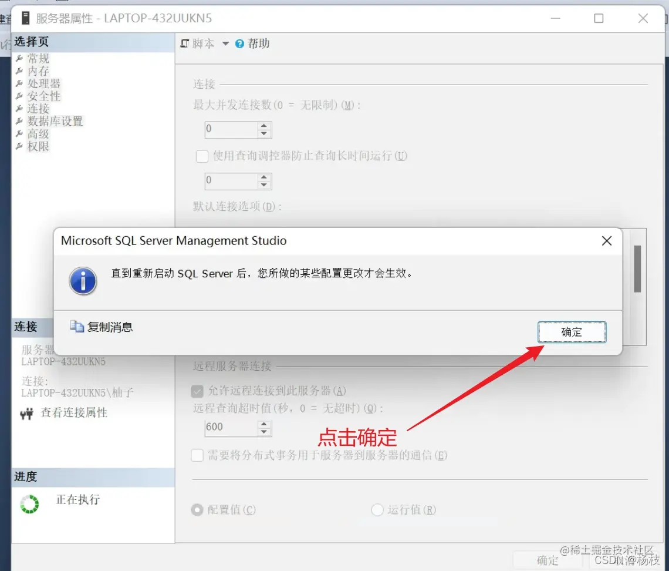
Task: Click the green 正在执行 progress spinner
Action: click(29, 504)
